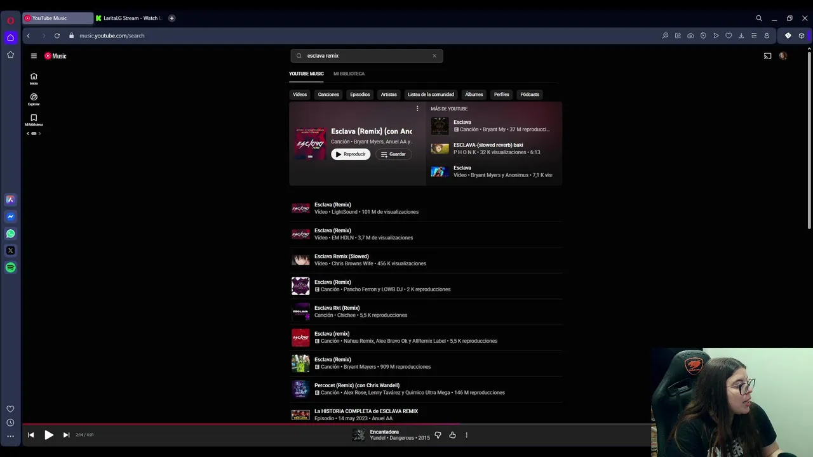Open the YouTube Music hamburger menu

pos(34,56)
